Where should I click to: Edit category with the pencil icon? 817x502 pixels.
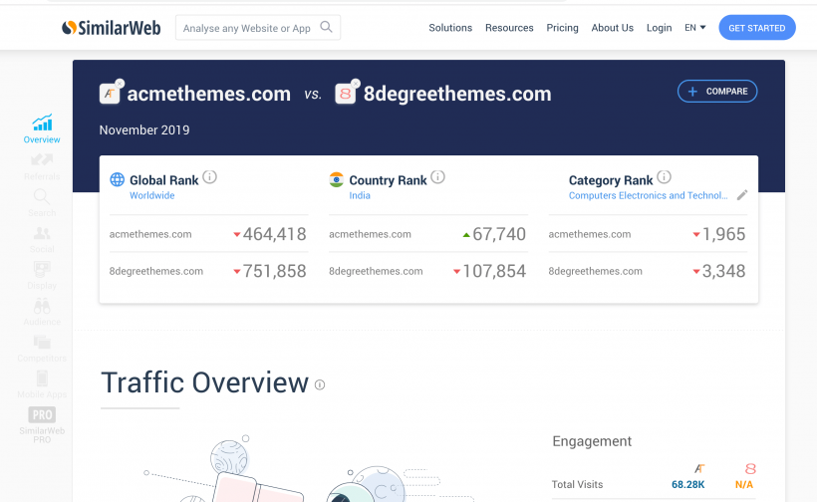[742, 195]
